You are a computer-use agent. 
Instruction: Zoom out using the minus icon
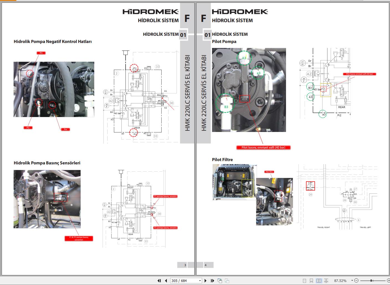(356, 281)
